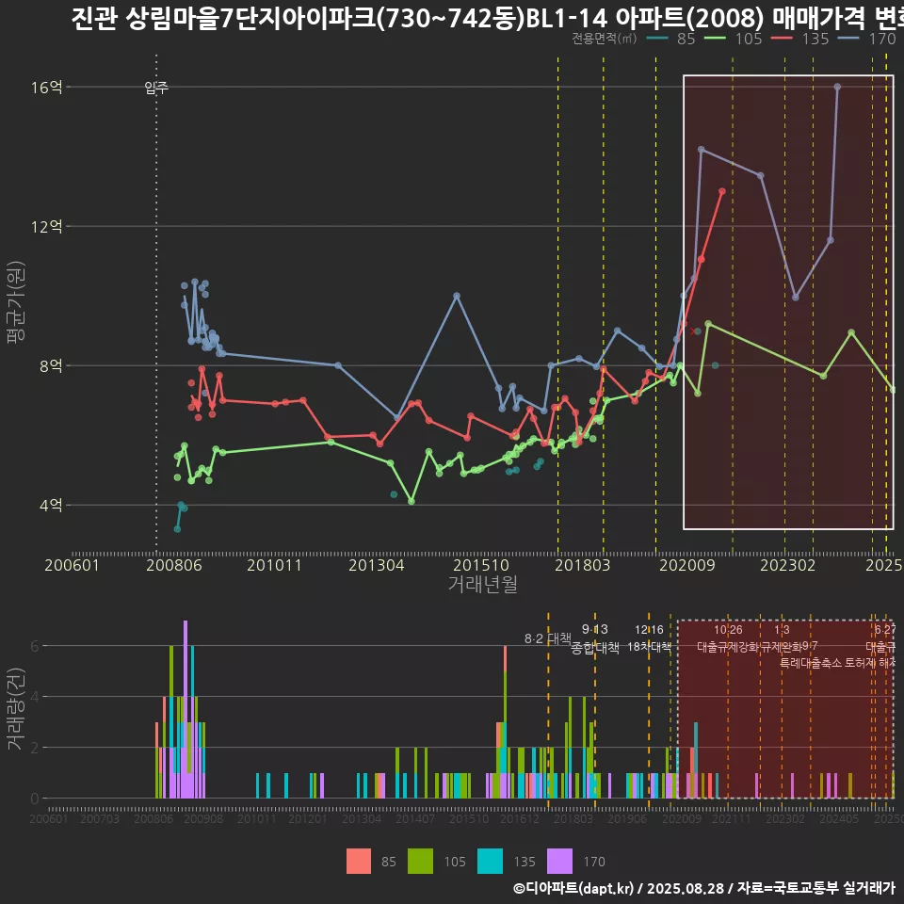Screen dimensions: 904x904
Task: Click the 10.26 대출규제강화 annotation
Action: coord(727,638)
